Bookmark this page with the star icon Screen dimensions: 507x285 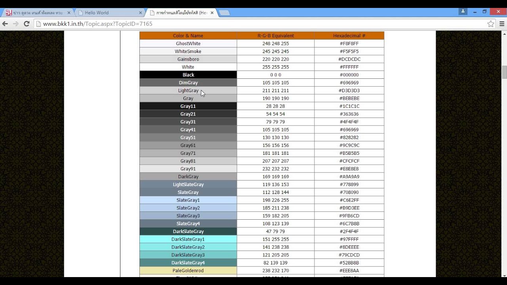tap(491, 24)
